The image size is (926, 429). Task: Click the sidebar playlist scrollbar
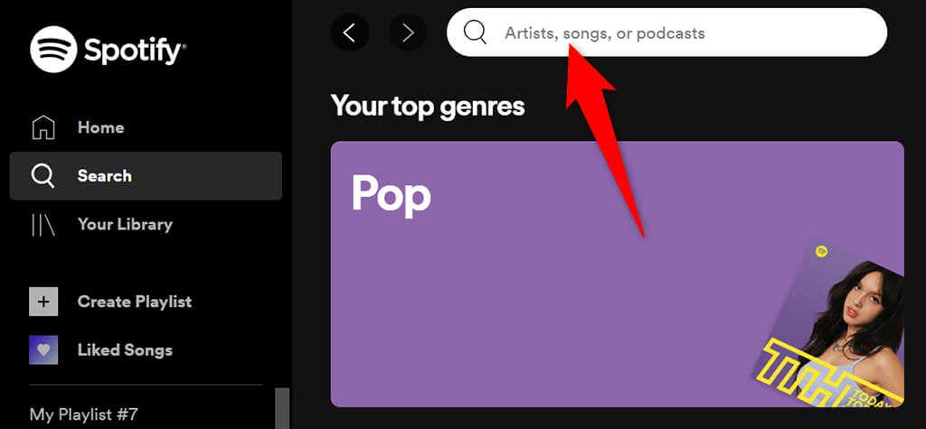[282, 408]
